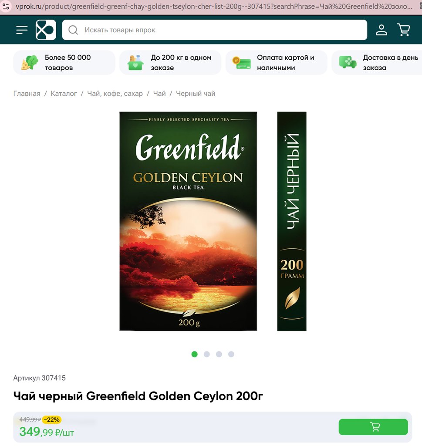Open Черный чай breadcrumb category
This screenshot has width=422, height=446.
coord(196,94)
